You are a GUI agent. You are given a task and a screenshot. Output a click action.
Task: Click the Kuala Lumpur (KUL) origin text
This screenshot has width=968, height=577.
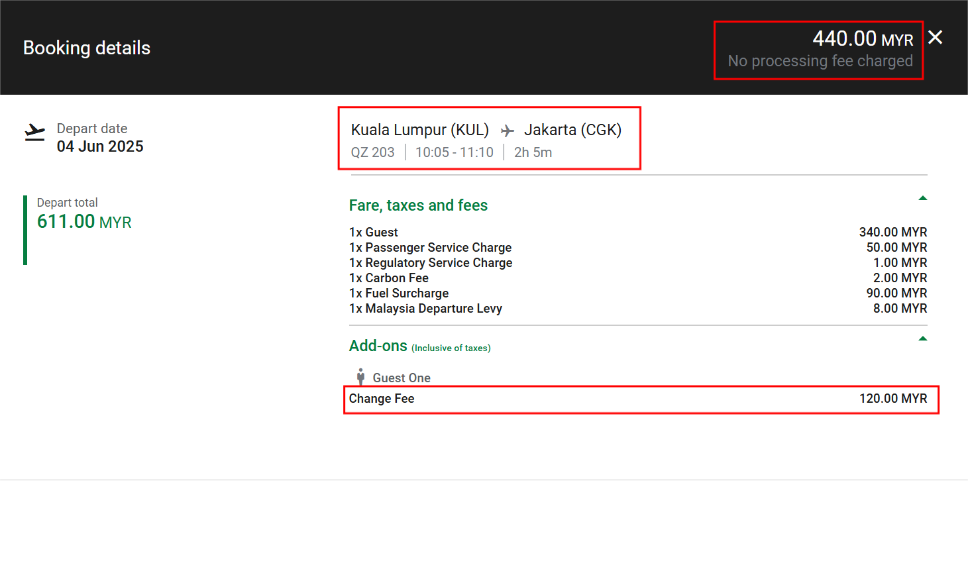pos(419,130)
